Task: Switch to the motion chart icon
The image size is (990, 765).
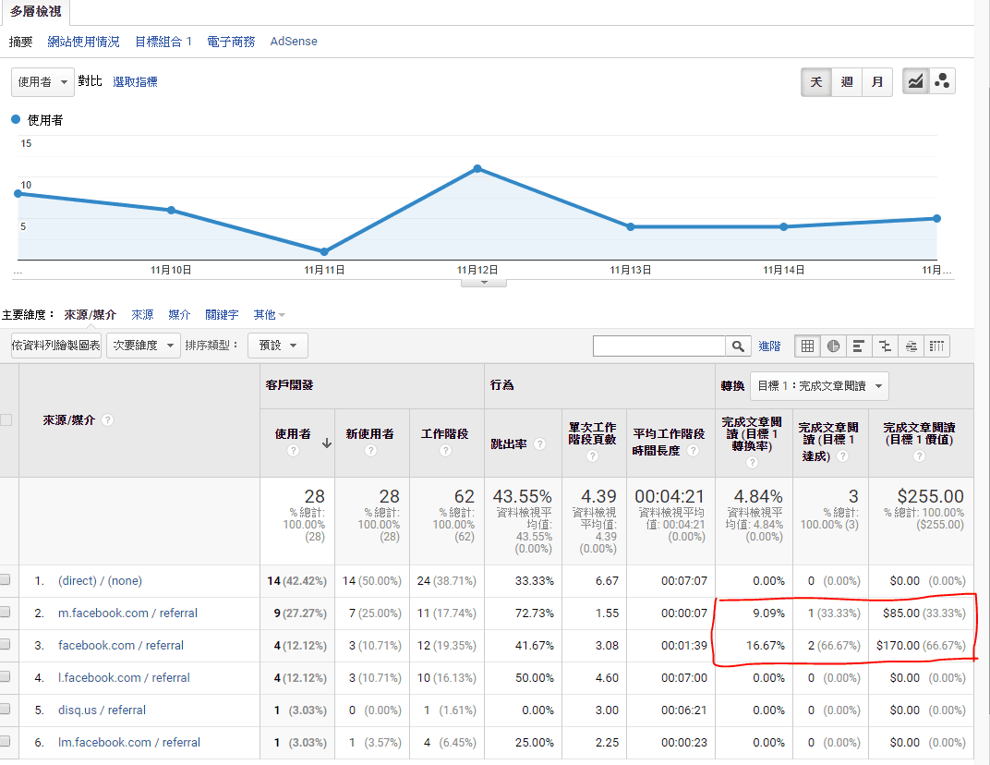Action: tap(942, 81)
